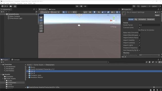This screenshot has width=162, height=91.
Task: Toggle scene effects icon
Action: pos(103,12)
